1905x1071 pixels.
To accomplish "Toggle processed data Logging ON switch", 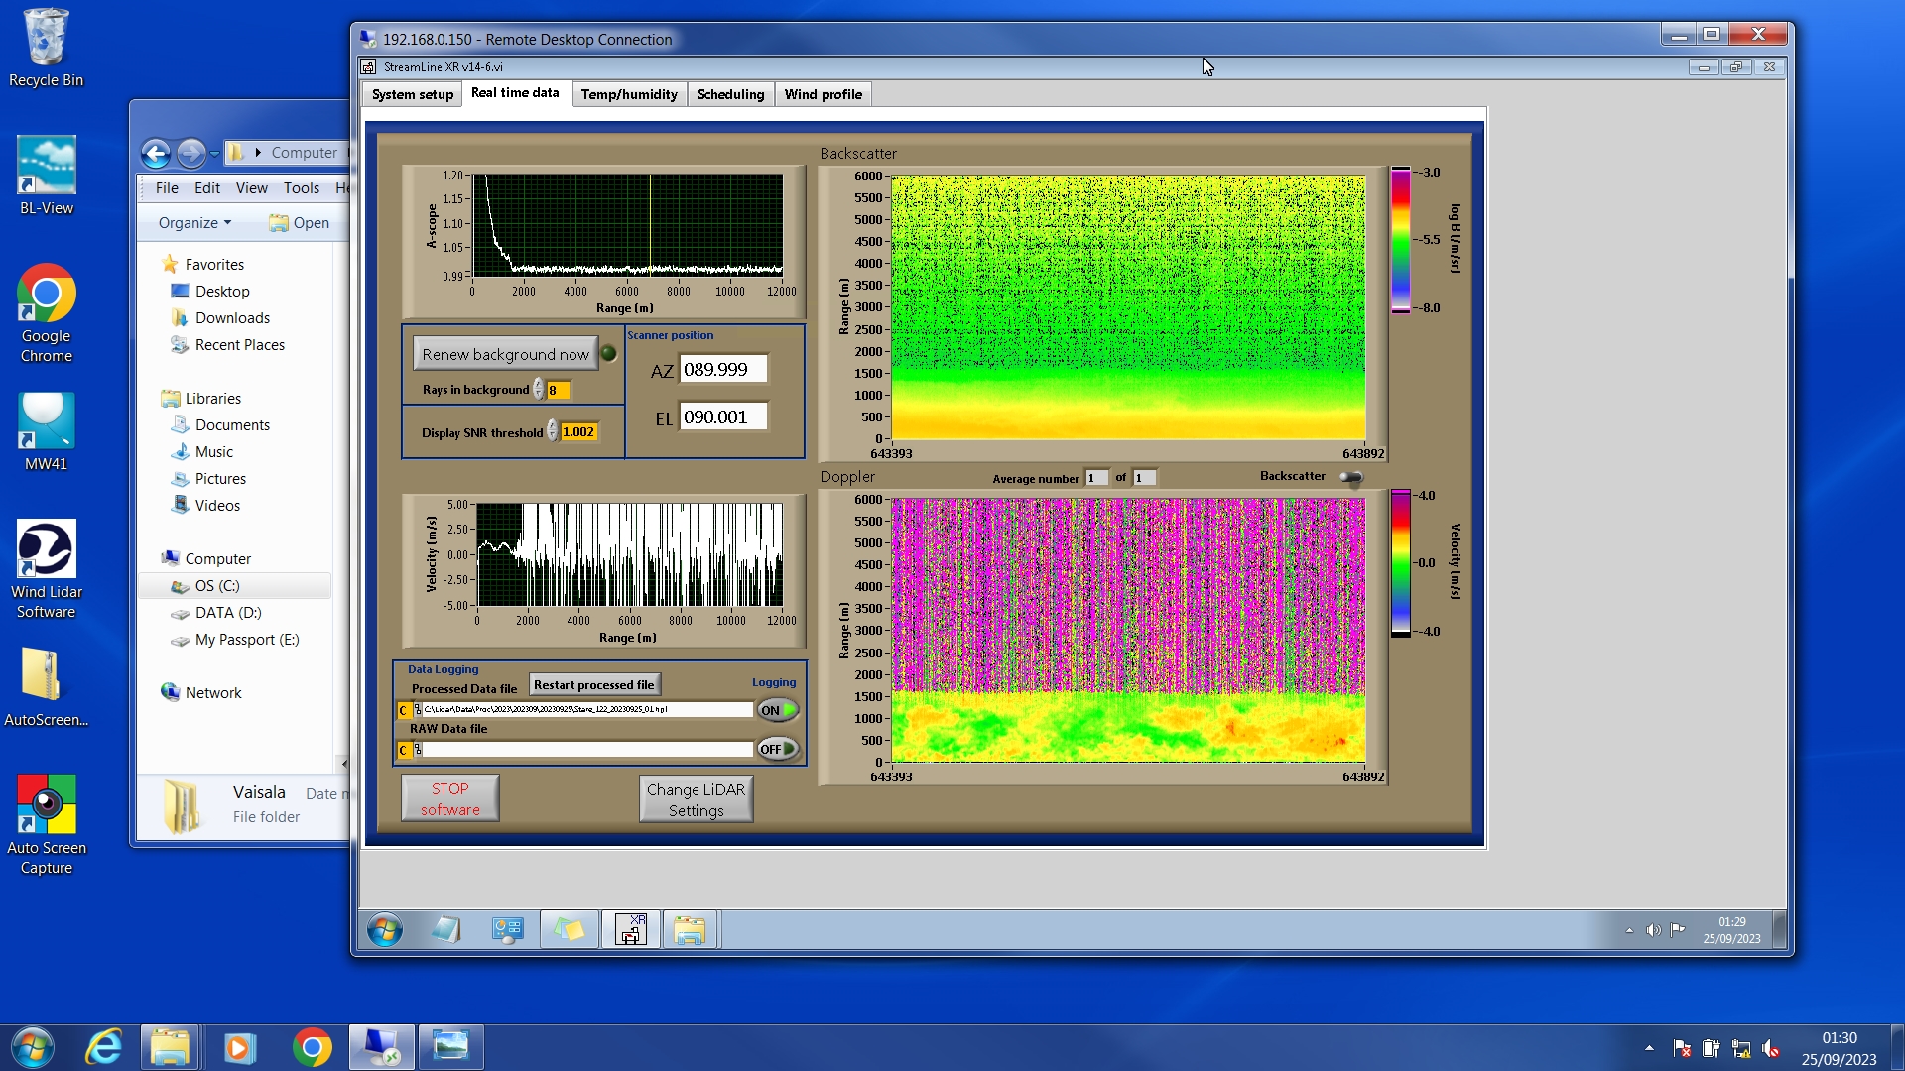I will (x=777, y=710).
